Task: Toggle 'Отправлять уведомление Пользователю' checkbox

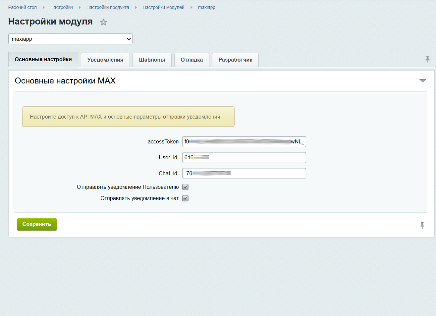Action: 186,187
